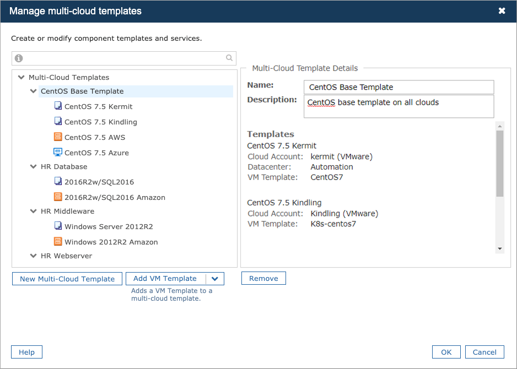Click the Name field with CentOS Base Template
The image size is (517, 369).
click(x=398, y=88)
